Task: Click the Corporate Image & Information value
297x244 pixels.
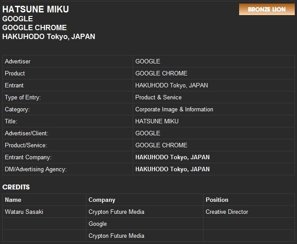Action: 174,110
